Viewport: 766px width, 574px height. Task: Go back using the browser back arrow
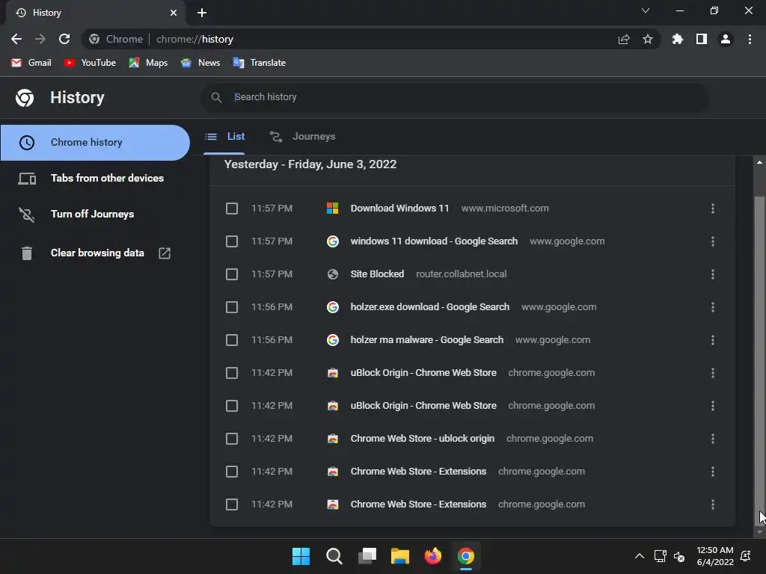[16, 39]
